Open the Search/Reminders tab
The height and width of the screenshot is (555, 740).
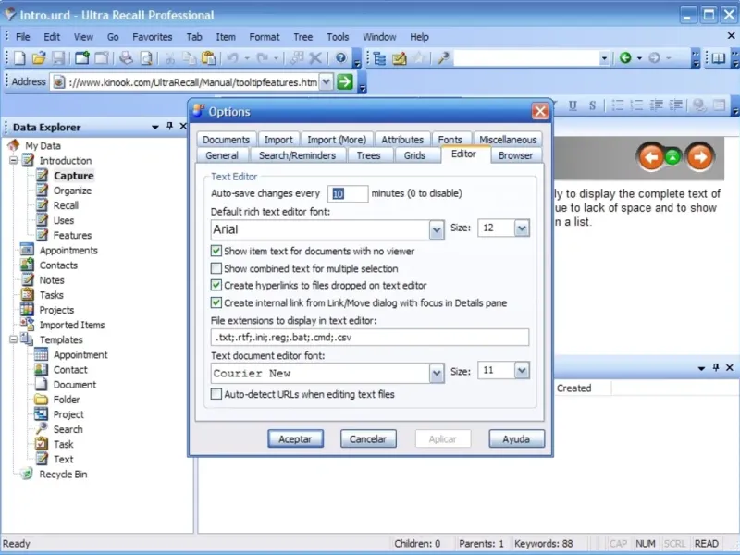click(x=297, y=155)
